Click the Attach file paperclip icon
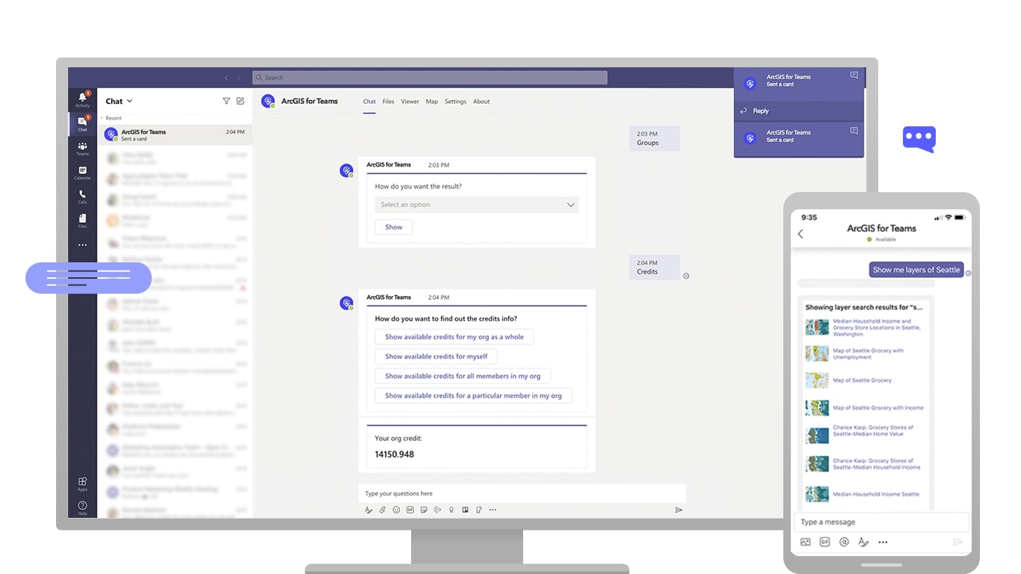The width and height of the screenshot is (1021, 574). [382, 510]
